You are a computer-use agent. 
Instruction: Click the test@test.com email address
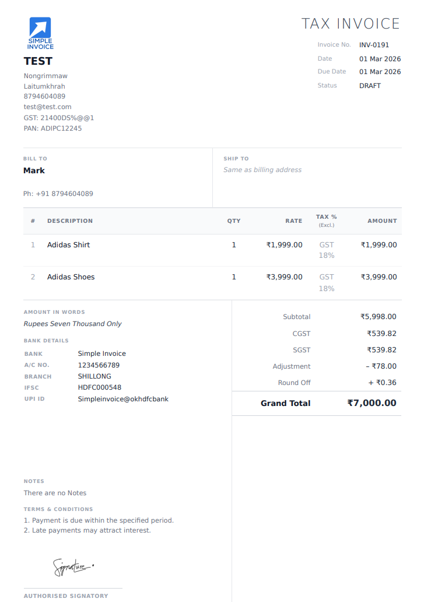click(x=47, y=107)
